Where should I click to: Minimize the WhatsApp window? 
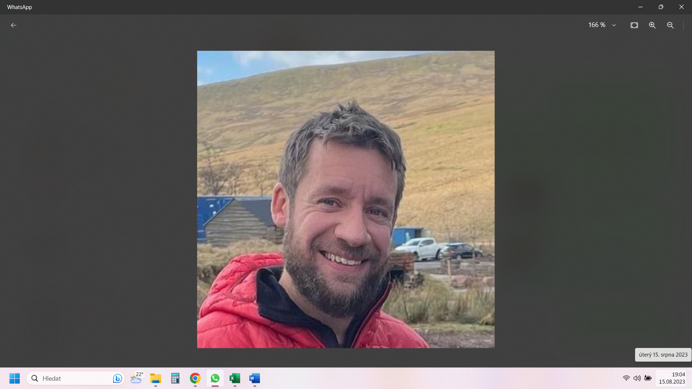click(x=640, y=7)
